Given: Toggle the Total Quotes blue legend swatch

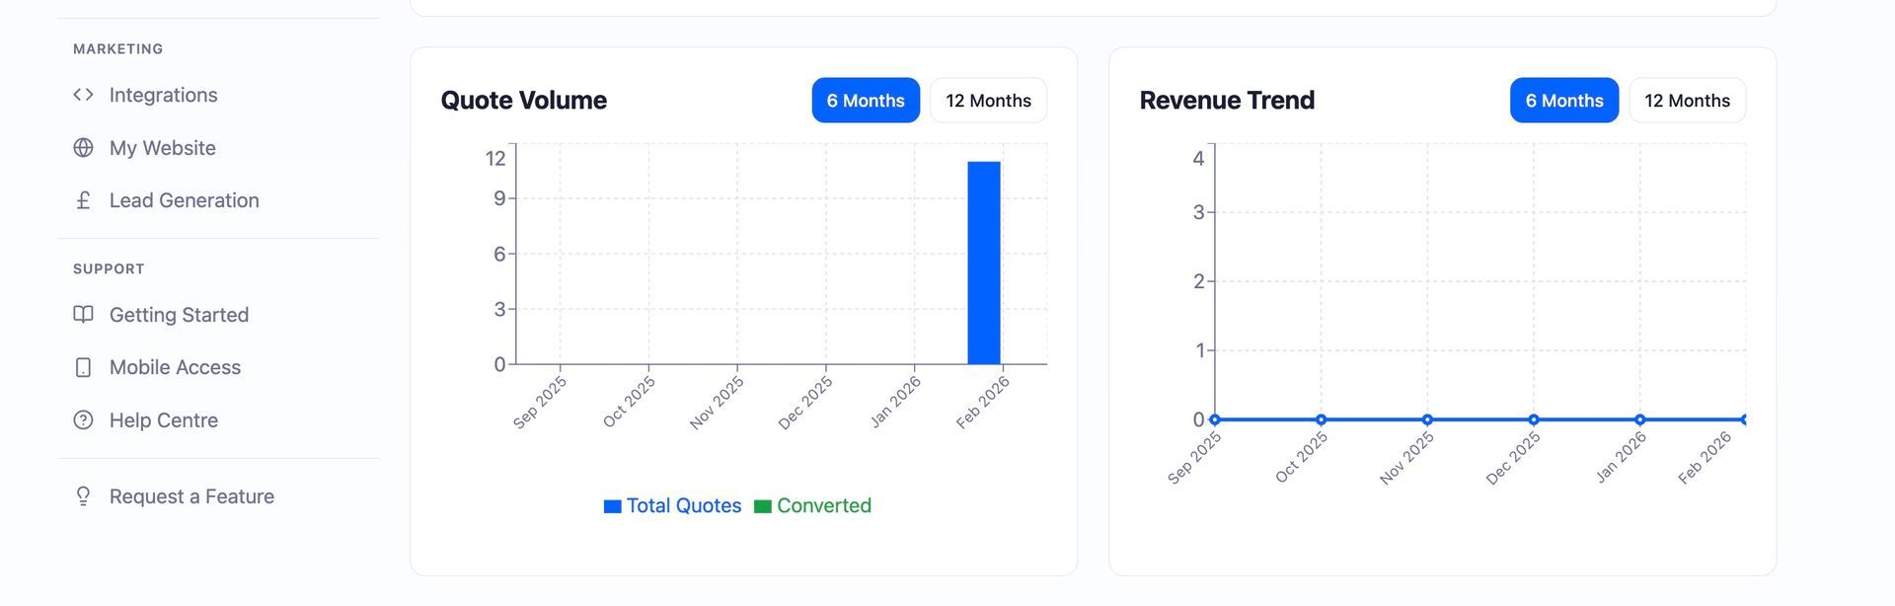Looking at the screenshot, I should [612, 506].
